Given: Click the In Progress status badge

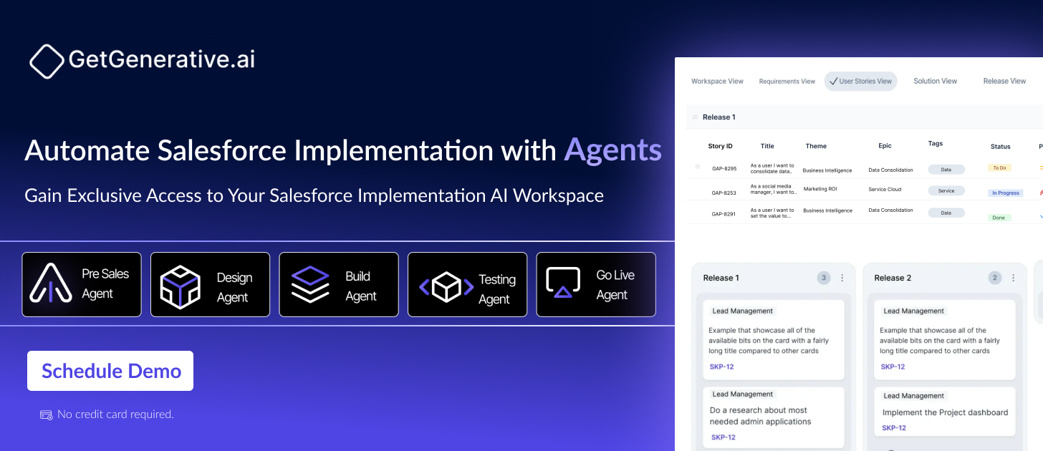Looking at the screenshot, I should (1005, 193).
